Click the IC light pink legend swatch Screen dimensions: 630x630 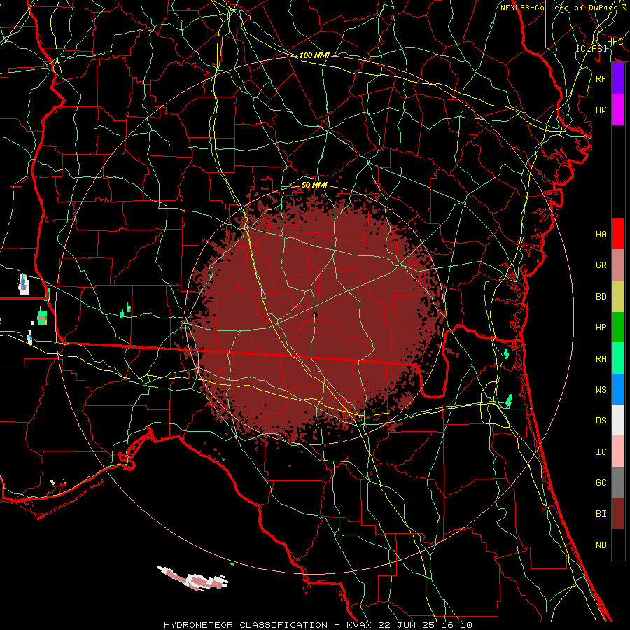[x=618, y=451]
